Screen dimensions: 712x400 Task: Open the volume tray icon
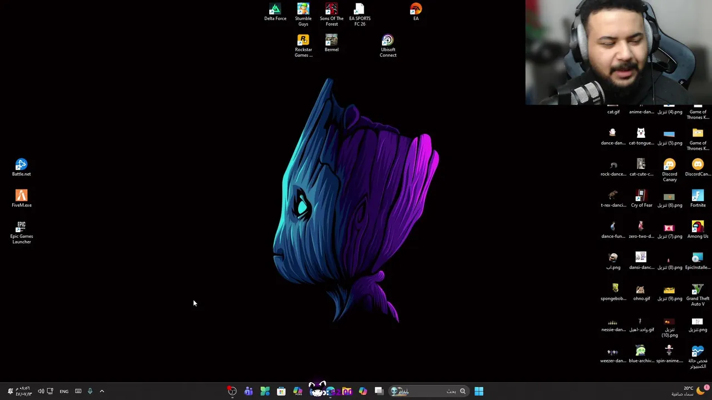pos(41,391)
